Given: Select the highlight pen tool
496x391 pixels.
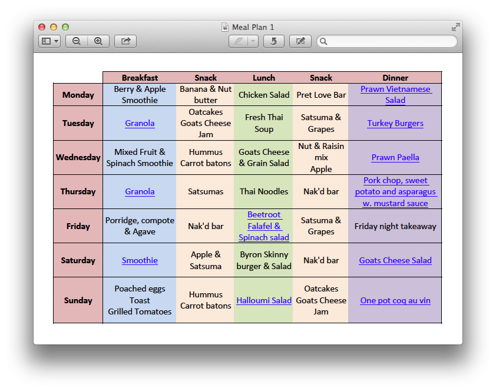Looking at the screenshot, I should point(239,41).
